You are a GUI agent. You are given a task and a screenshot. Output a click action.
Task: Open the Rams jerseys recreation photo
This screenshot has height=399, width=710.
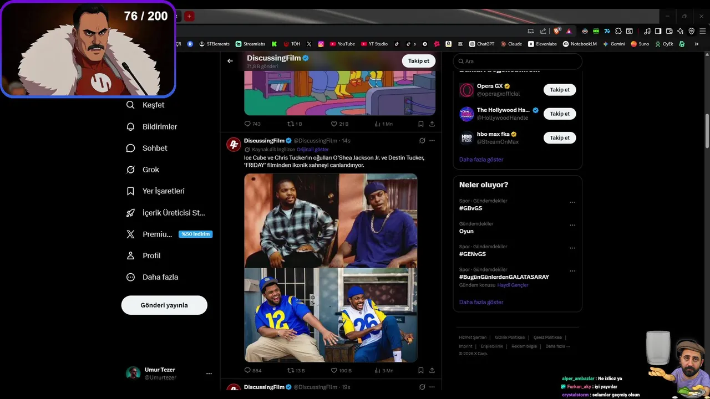[x=331, y=315]
